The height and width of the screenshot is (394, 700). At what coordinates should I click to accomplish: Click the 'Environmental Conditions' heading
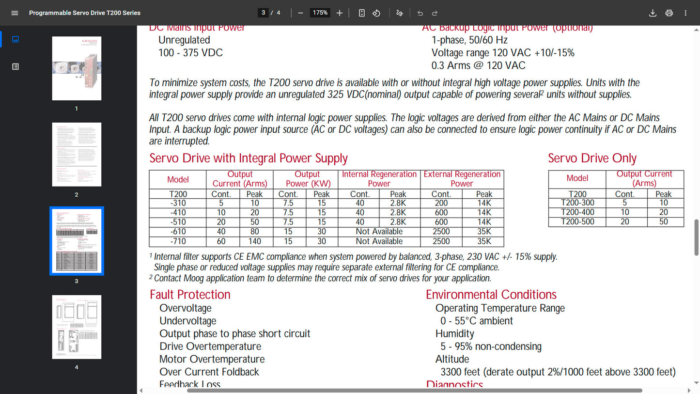(x=491, y=295)
